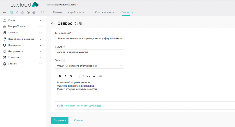Viewport: 235px width, 127px height.
Task: Click the Тема запроса input field
Action: pyautogui.click(x=89, y=39)
